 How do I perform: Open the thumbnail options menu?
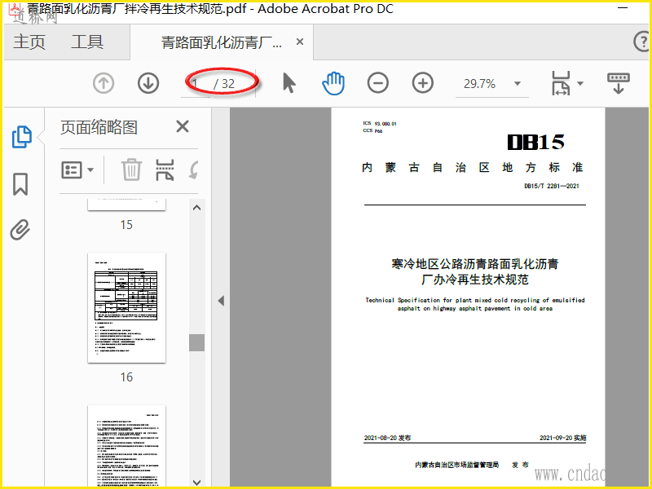(x=77, y=170)
